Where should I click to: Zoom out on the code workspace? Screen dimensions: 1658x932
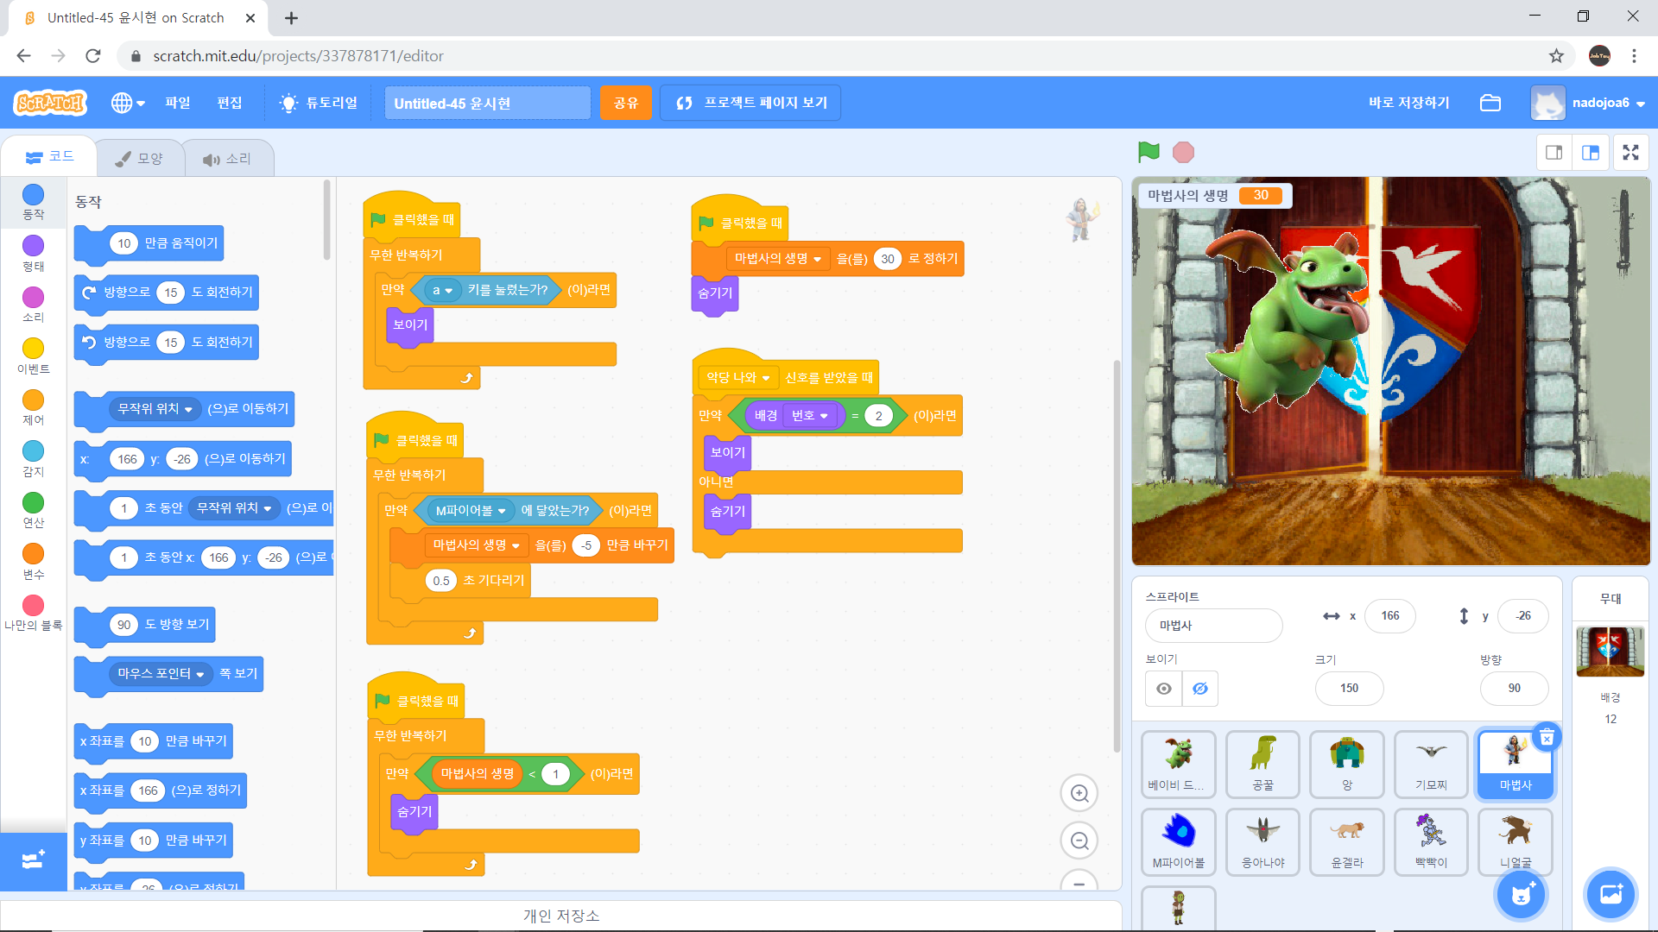point(1079,841)
